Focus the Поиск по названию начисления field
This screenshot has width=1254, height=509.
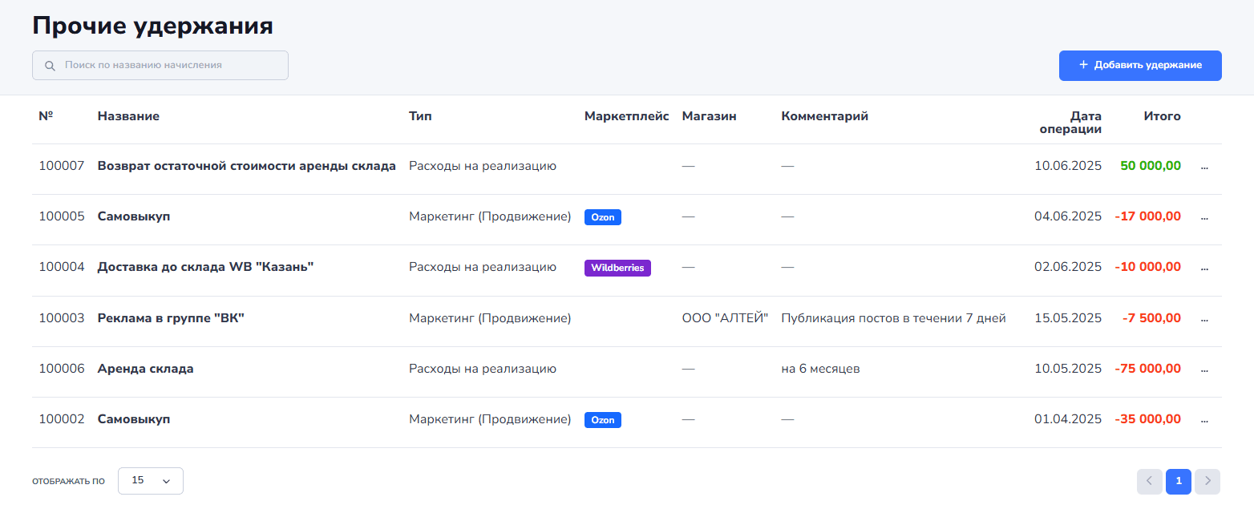pos(168,66)
